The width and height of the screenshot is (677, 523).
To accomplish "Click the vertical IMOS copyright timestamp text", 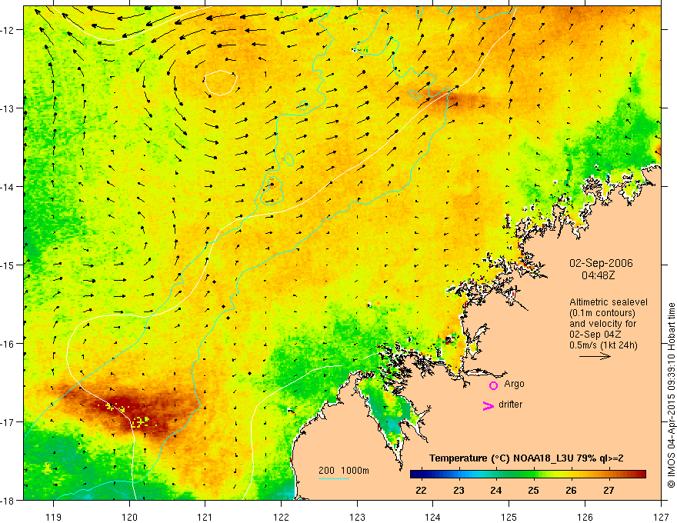I will click(x=671, y=395).
